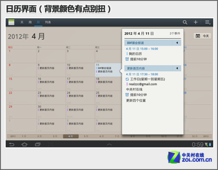Jump to 2011 in month strip
The height and width of the screenshot is (170, 218).
13,136
